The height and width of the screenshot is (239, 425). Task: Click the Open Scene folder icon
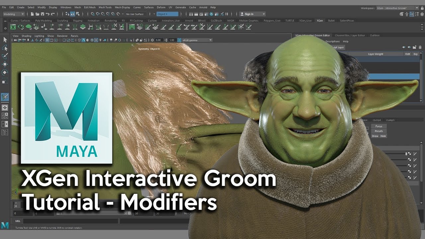[37, 14]
